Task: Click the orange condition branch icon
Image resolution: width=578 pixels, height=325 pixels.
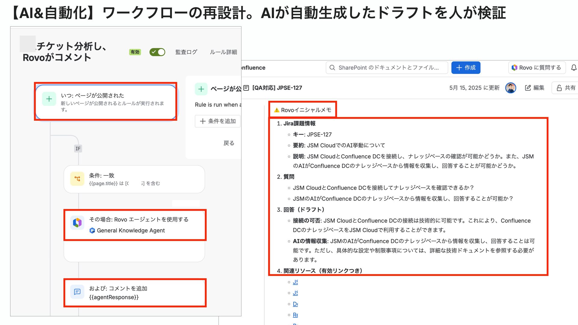Action: [77, 179]
